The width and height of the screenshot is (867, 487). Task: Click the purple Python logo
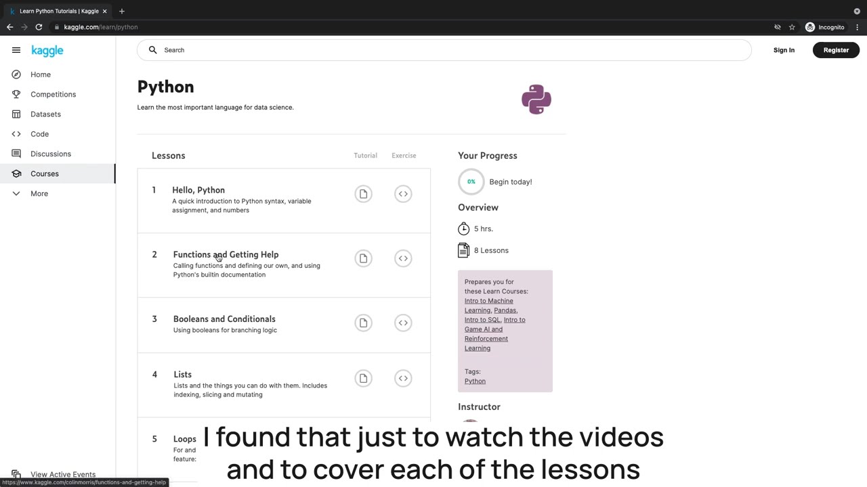pyautogui.click(x=536, y=99)
